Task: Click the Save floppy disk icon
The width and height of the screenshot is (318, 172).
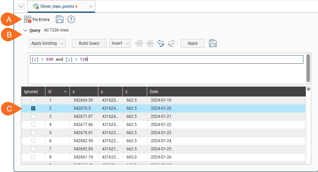Action: pos(60,19)
